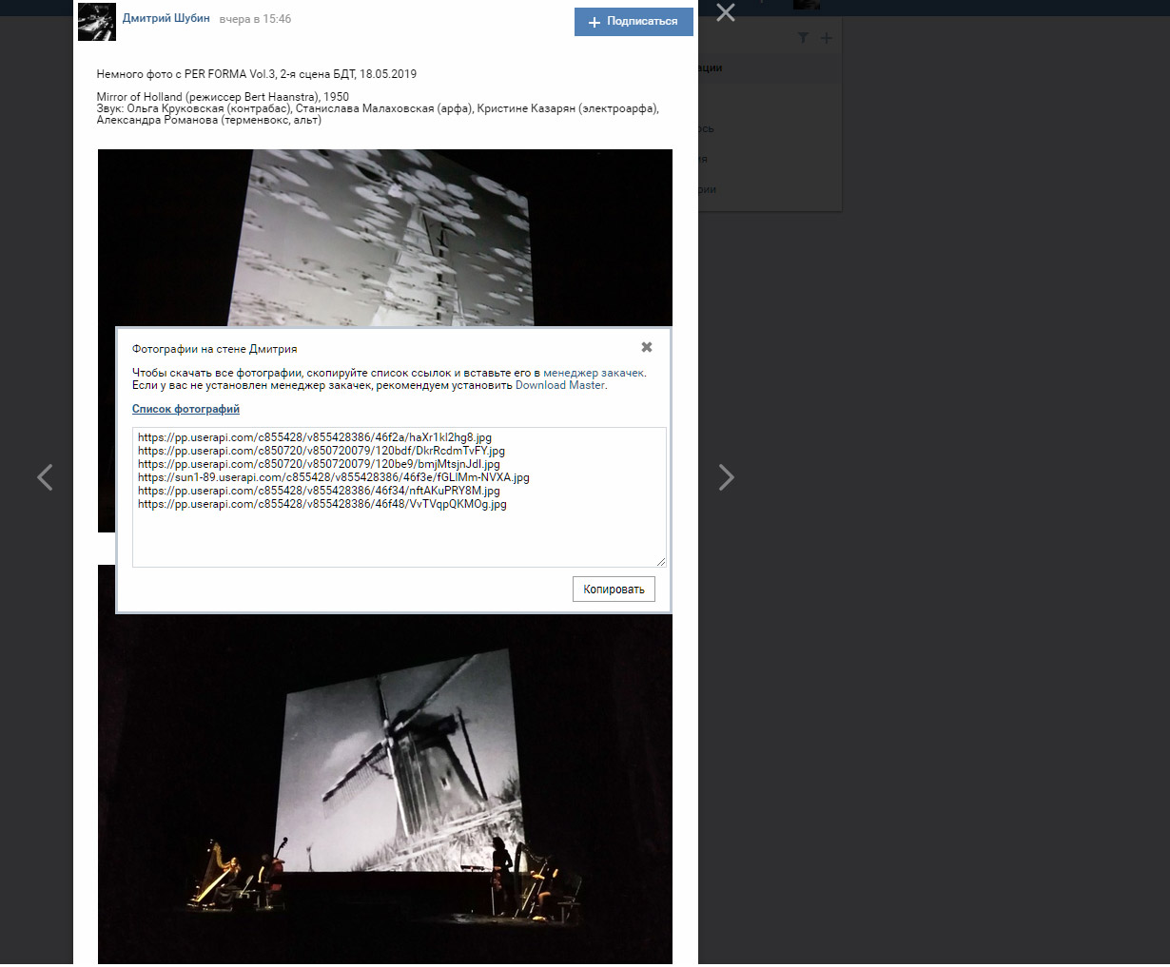The height and width of the screenshot is (967, 1170).
Task: Click the Фотографии на стене Дмитрия title
Action: coord(215,349)
